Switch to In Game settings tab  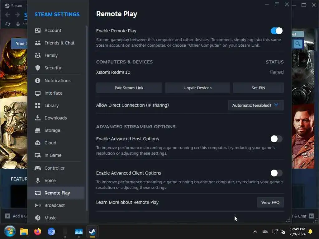click(56, 155)
